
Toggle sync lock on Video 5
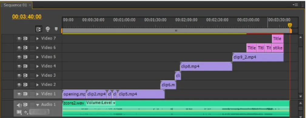click(x=25, y=57)
